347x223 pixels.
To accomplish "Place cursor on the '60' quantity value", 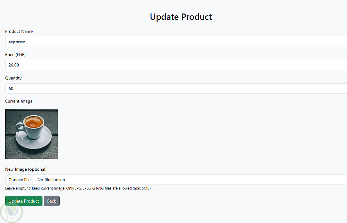I will [11, 89].
